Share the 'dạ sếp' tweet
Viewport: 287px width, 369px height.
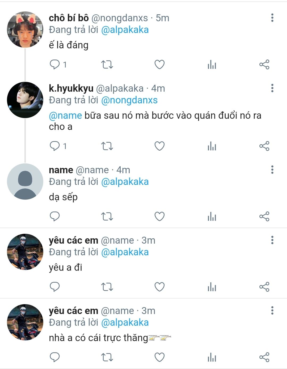tap(264, 217)
